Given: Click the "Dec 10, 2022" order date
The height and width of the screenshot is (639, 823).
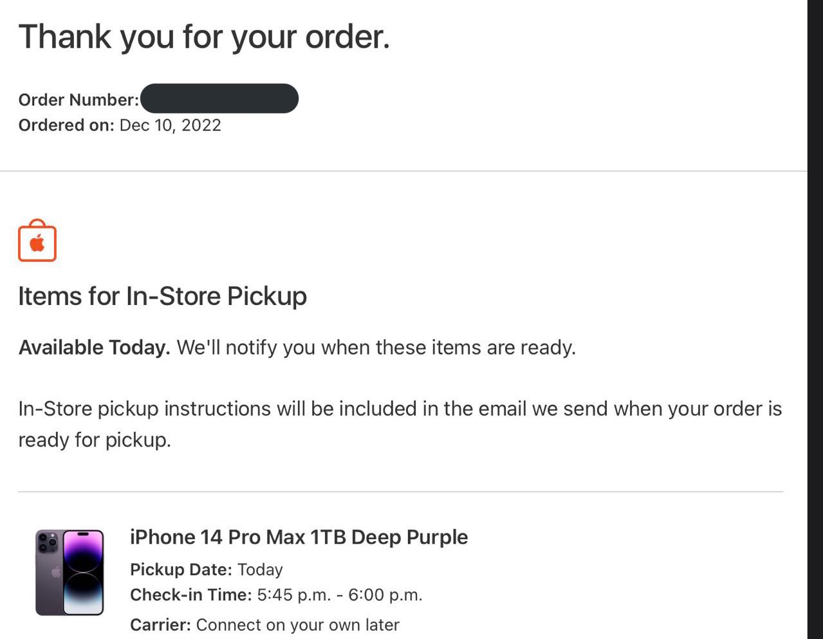Looking at the screenshot, I should (x=171, y=125).
